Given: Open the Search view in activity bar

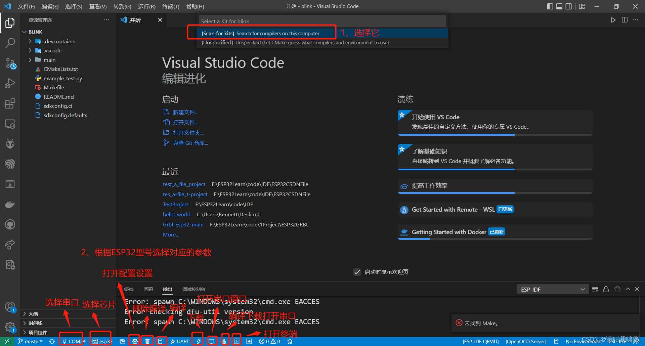Looking at the screenshot, I should coord(10,43).
